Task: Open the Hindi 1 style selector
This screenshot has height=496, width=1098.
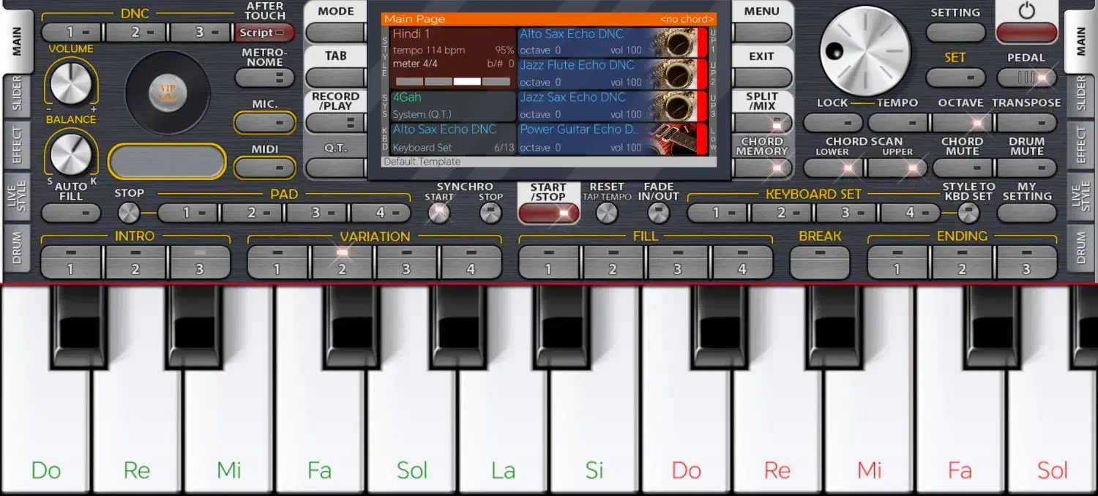Action: pos(452,57)
